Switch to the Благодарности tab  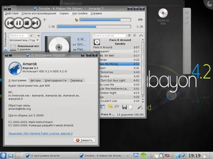click(56, 81)
